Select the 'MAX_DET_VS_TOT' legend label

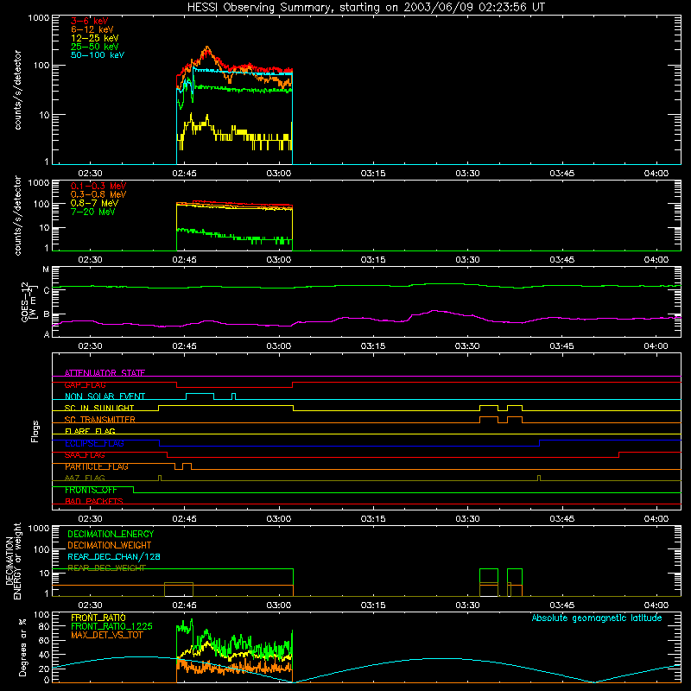tap(106, 635)
